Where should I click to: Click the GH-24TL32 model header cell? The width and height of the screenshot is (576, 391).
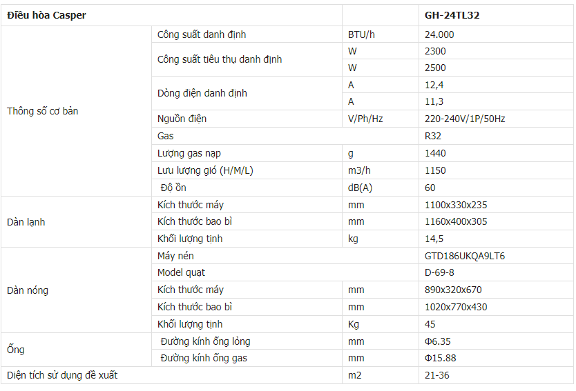click(x=452, y=15)
